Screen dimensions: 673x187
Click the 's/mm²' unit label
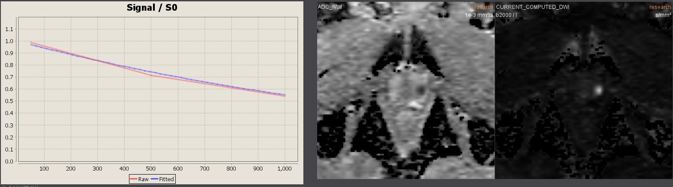point(663,15)
